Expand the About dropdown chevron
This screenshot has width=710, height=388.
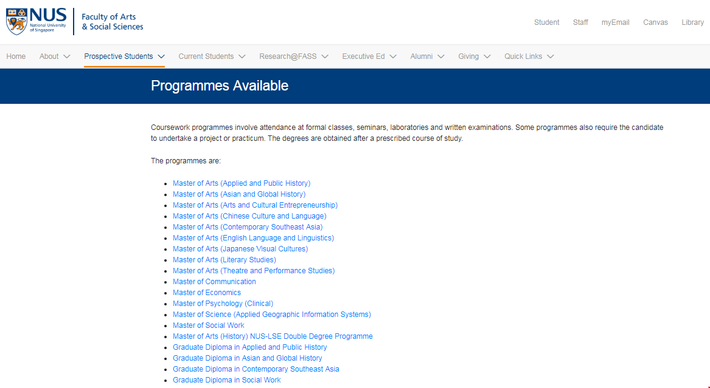(x=67, y=56)
